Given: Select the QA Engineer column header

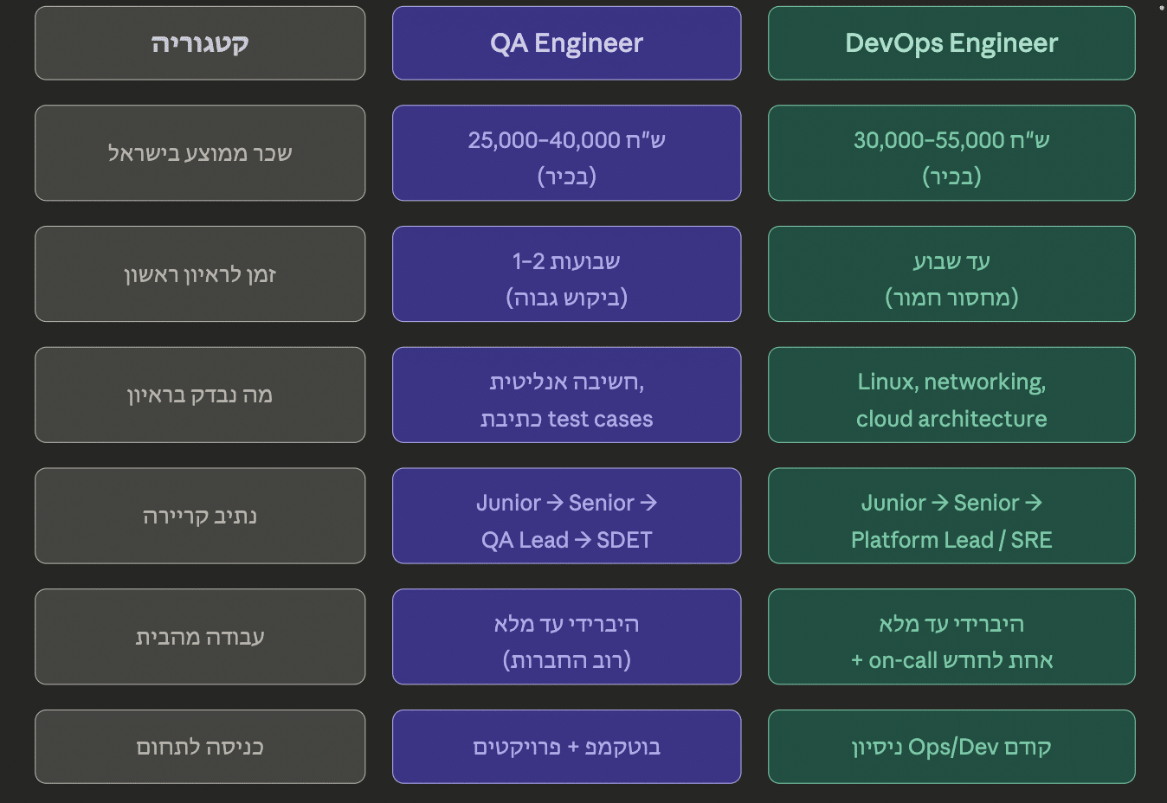Looking at the screenshot, I should [566, 43].
